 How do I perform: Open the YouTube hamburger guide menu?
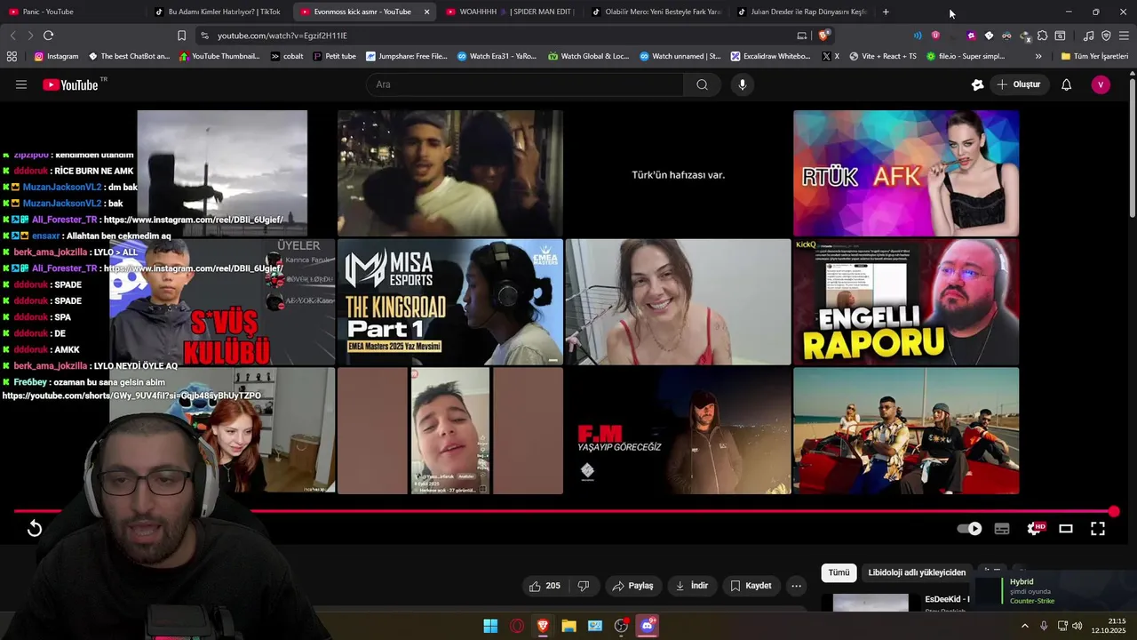(x=21, y=84)
